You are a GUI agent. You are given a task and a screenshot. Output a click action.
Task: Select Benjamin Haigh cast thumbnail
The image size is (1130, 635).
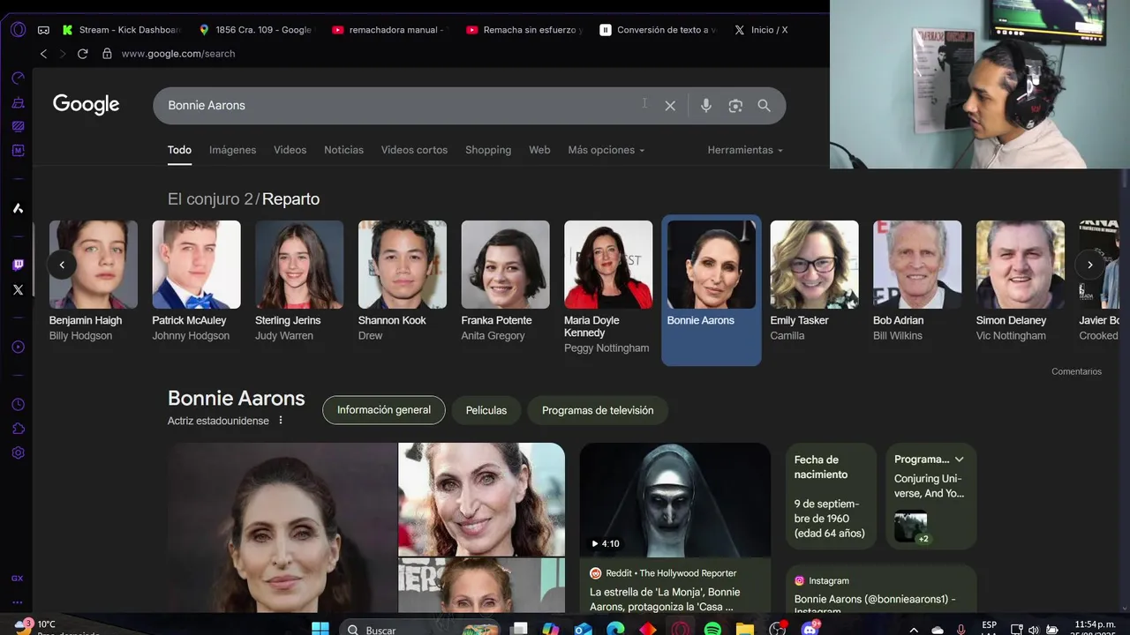point(94,265)
